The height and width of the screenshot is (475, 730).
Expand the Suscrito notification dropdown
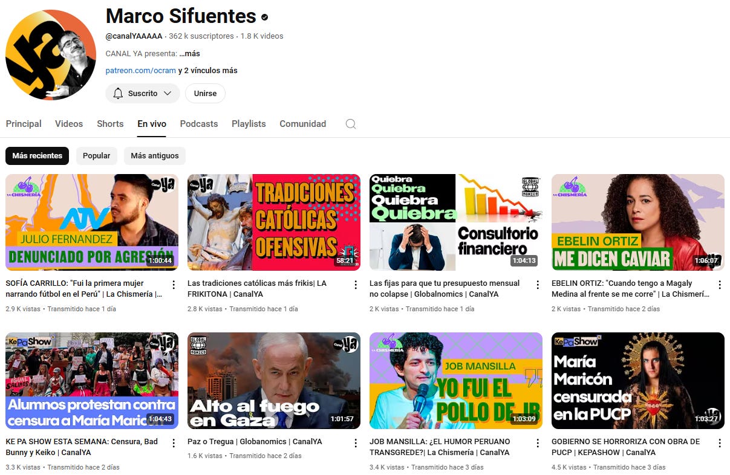click(x=143, y=94)
